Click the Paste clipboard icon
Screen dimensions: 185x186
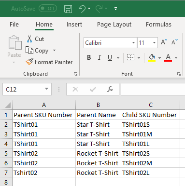click(x=15, y=42)
